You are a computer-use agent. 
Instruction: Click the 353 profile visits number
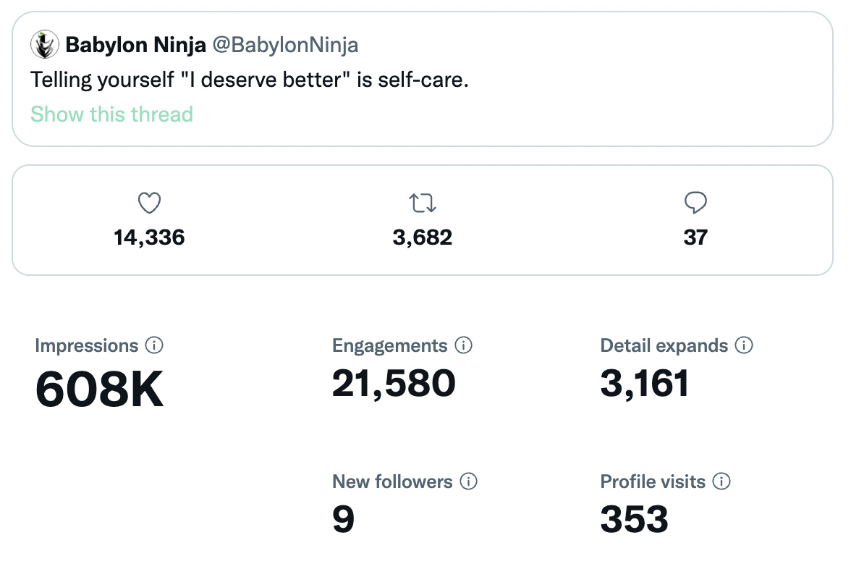tap(634, 519)
